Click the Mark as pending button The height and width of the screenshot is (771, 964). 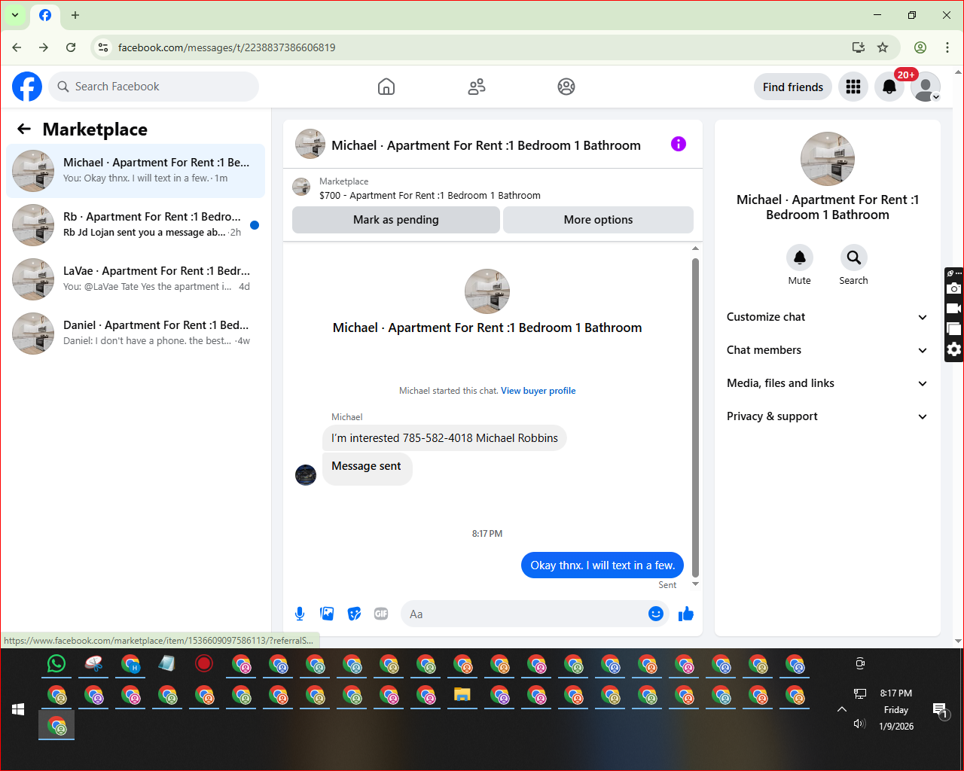(396, 220)
